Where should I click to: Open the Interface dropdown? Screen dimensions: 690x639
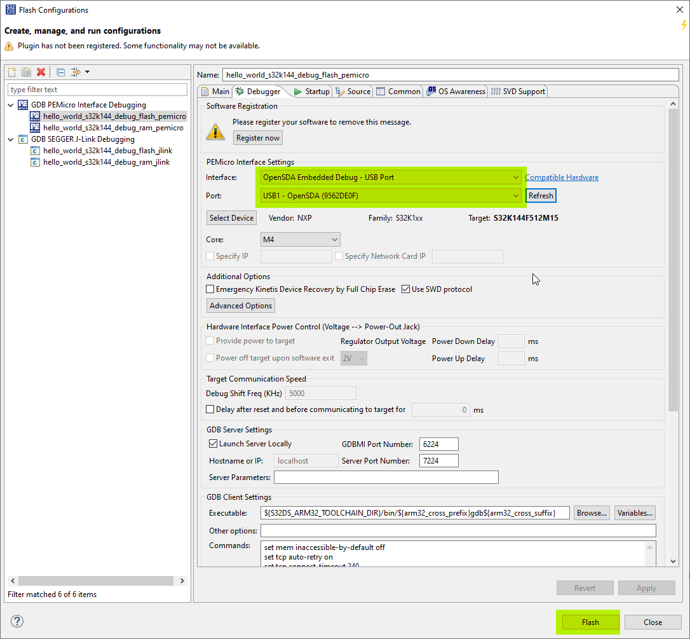pyautogui.click(x=516, y=177)
